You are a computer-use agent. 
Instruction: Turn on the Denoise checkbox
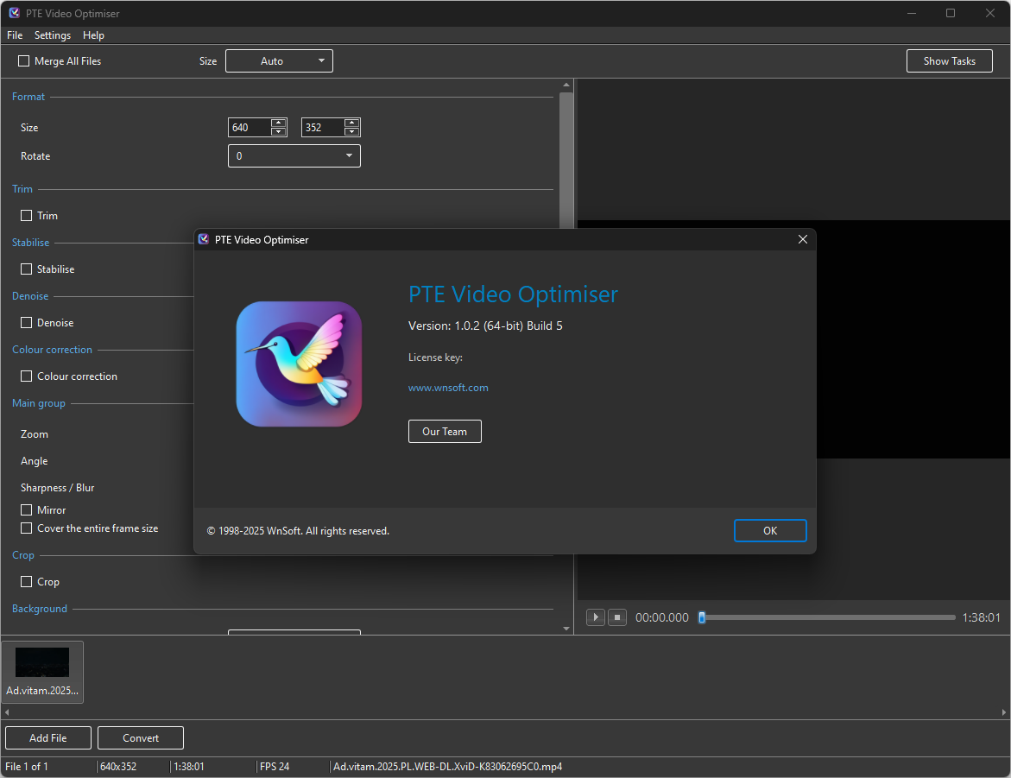27,323
